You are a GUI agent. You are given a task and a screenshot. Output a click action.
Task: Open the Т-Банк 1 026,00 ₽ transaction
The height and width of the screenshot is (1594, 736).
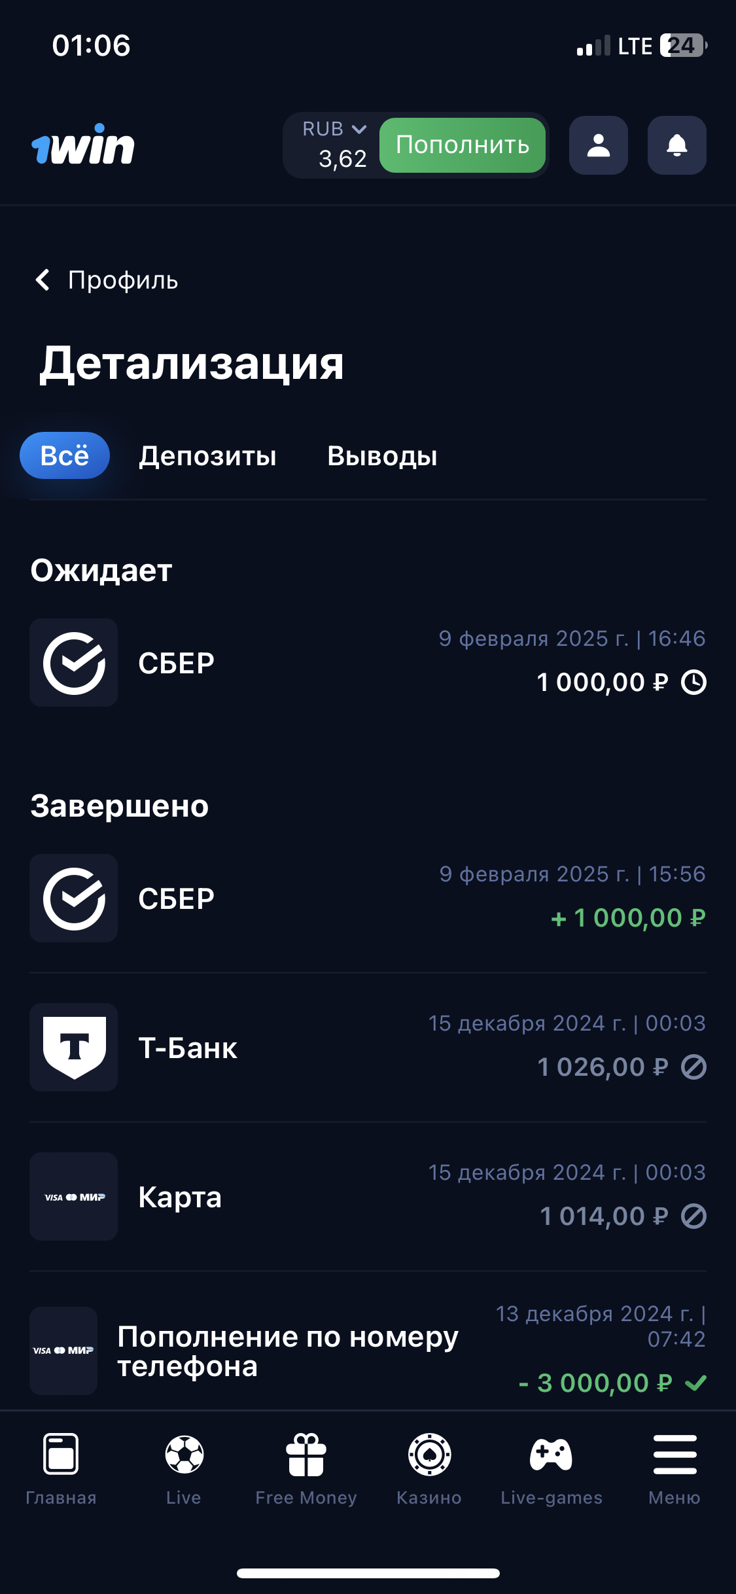coord(368,1047)
